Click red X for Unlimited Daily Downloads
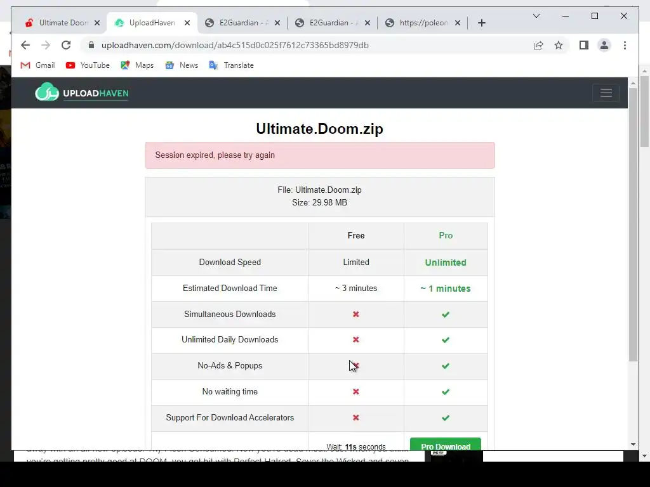The image size is (650, 487). (355, 340)
